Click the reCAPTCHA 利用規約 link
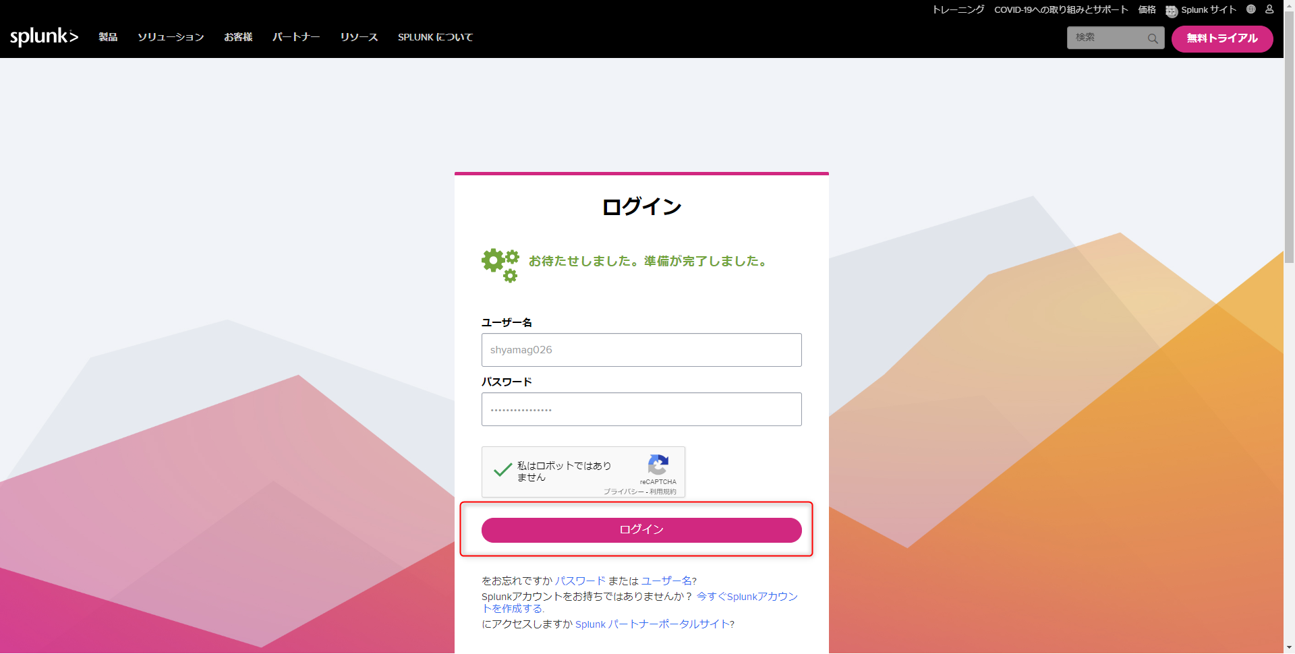This screenshot has height=654, width=1295. (663, 492)
